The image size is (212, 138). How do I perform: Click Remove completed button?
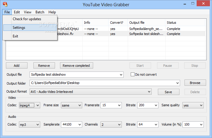click(76, 66)
